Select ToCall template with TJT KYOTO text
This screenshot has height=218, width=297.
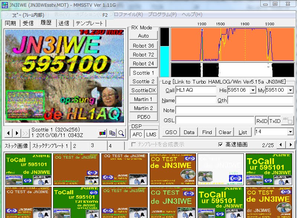pyautogui.click(x=76, y=202)
